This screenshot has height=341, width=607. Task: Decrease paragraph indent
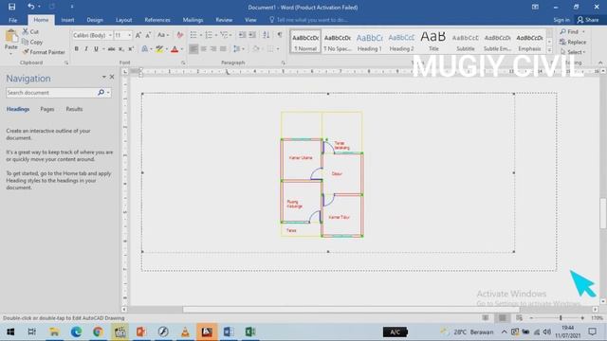point(243,35)
